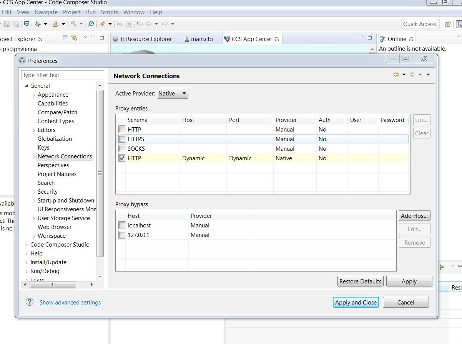Open the Scripts menu

(109, 12)
